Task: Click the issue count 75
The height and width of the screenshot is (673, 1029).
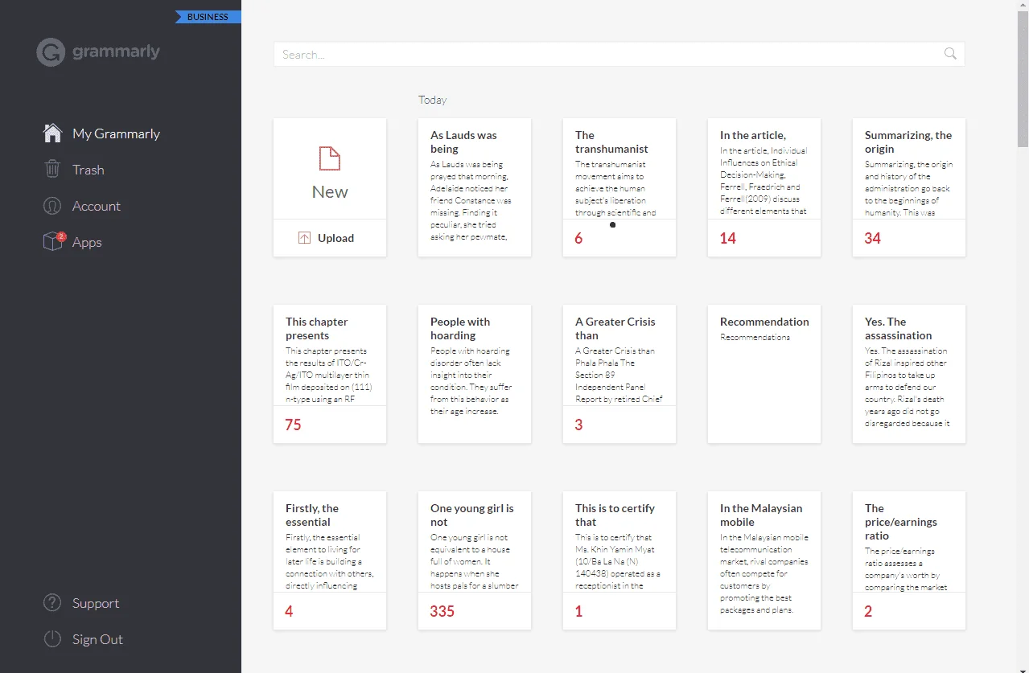Action: 294,425
